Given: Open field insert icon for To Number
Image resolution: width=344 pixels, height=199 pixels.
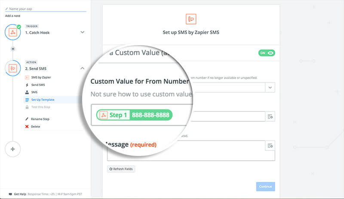Looking at the screenshot, I should click(x=270, y=116).
